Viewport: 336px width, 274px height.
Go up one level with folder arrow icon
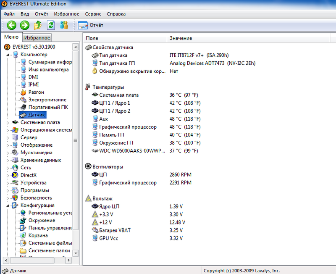coord(38,25)
